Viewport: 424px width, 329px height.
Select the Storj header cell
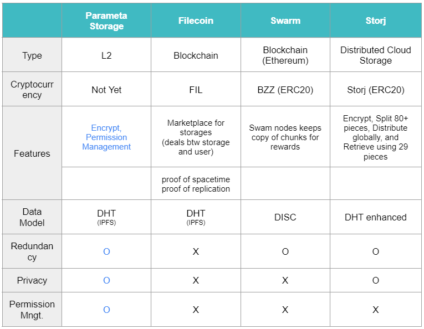click(x=376, y=21)
